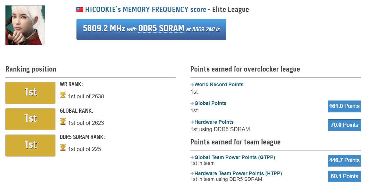Viewport: 368px width, 190px height.
Task: Click the arrow beside Global Team Power Points
Action: tap(192, 158)
